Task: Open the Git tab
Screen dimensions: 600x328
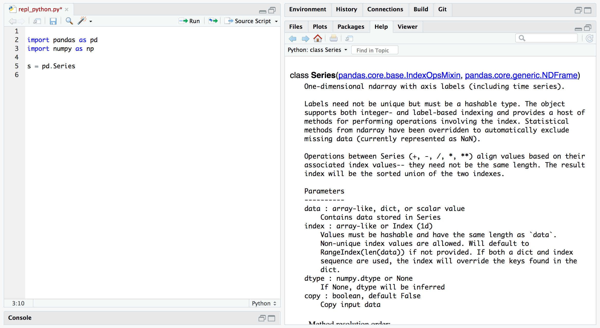Action: 442,9
